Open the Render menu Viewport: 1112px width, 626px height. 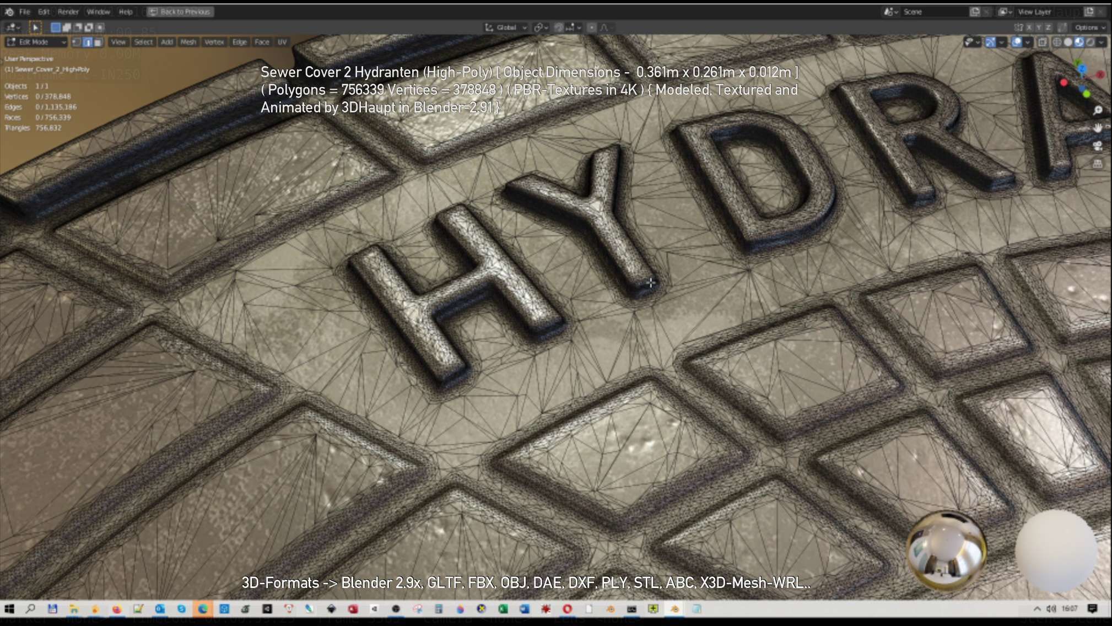pyautogui.click(x=68, y=12)
